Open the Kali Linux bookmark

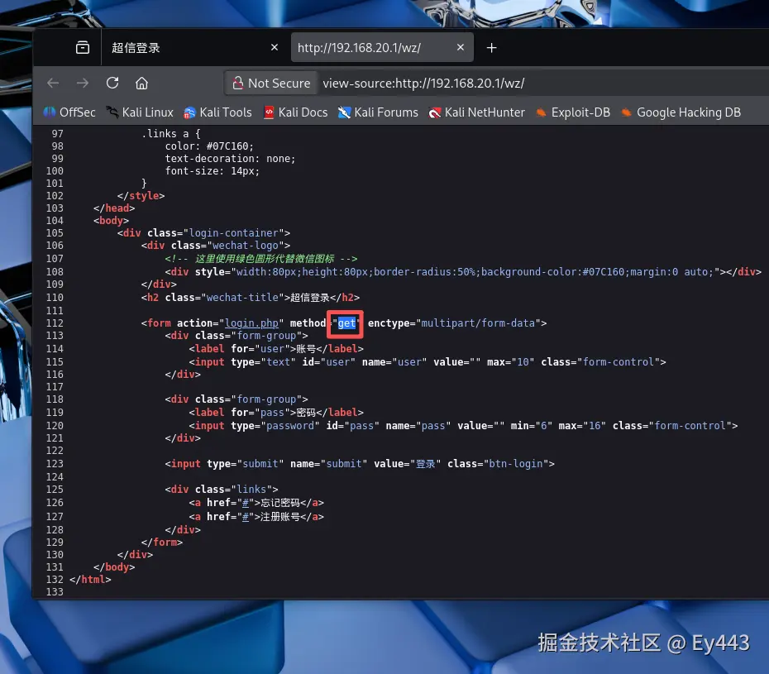click(140, 112)
